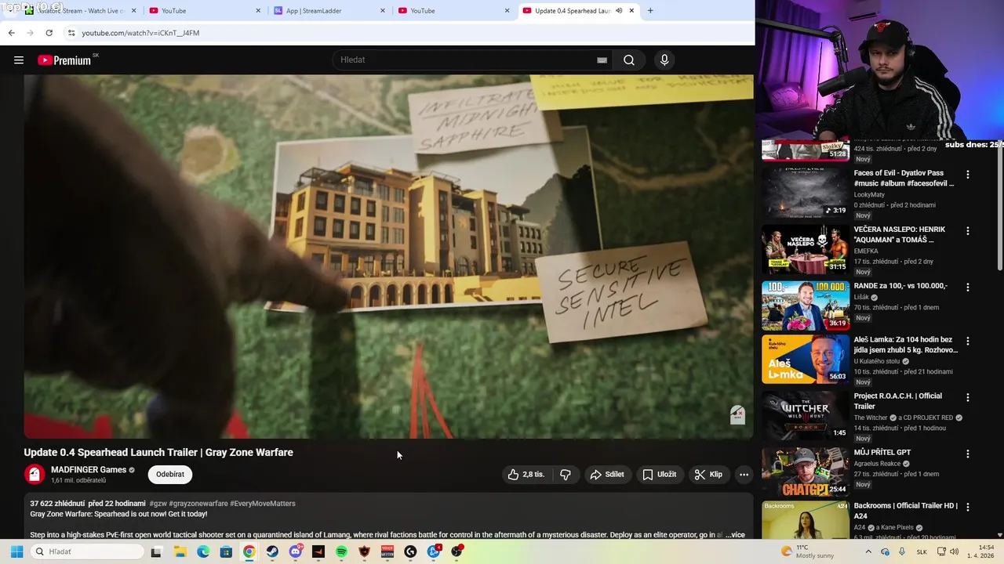Viewport: 1004px width, 564px height.
Task: Like the video with thumbs-up button
Action: pos(526,474)
